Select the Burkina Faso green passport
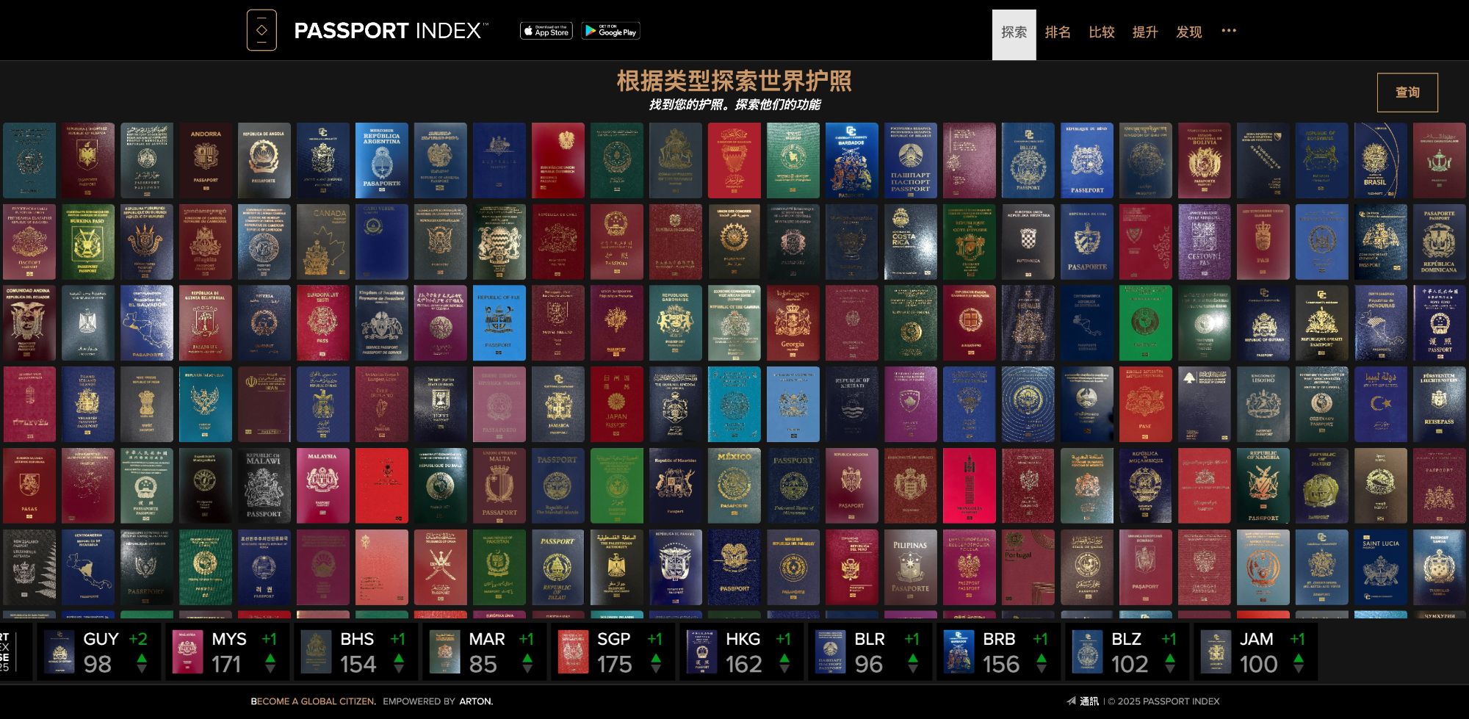The width and height of the screenshot is (1469, 719). pyautogui.click(x=88, y=242)
